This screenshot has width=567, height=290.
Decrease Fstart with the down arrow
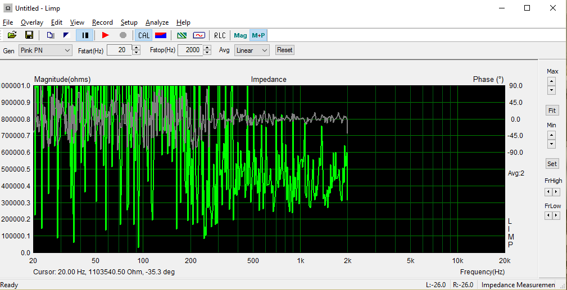[136, 53]
